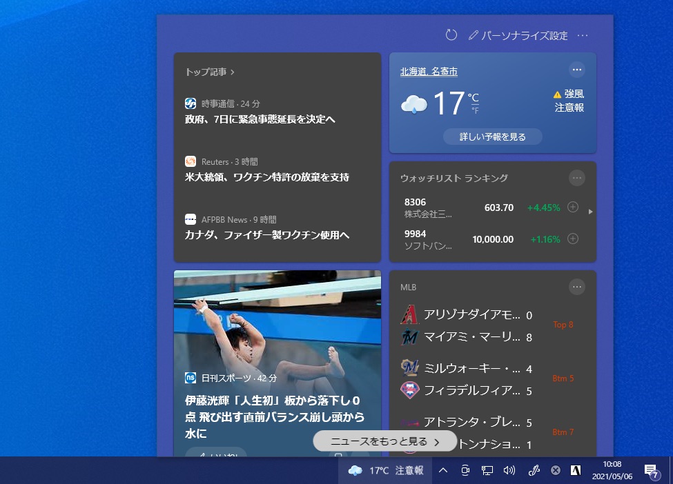Click the Reuters source icon

[x=191, y=161]
